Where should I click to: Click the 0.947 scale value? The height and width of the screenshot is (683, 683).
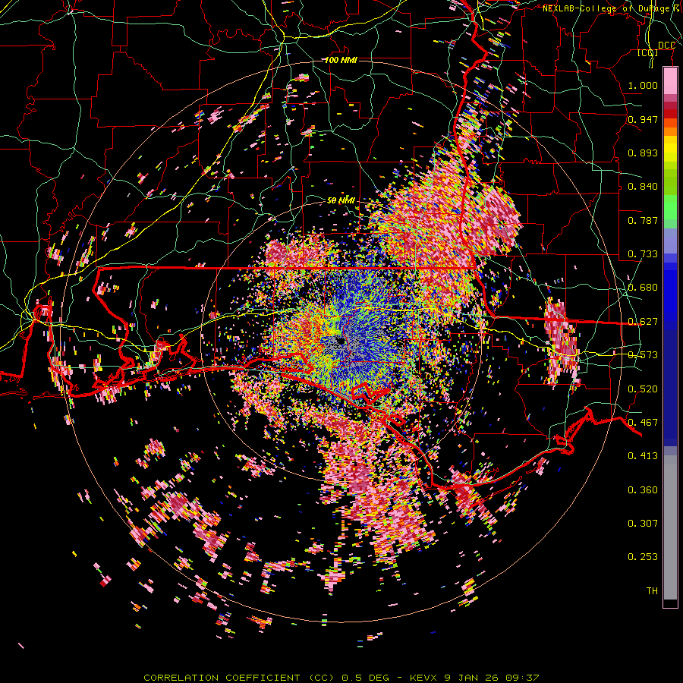[643, 119]
